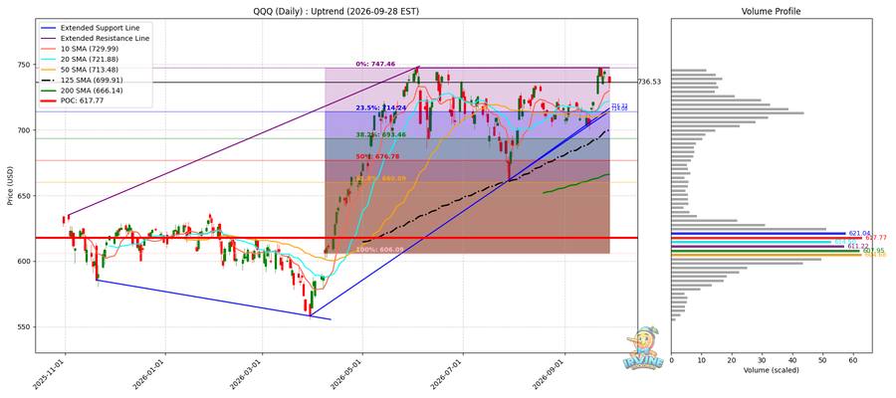Click the "30" tick on the volume axis
Viewport: 896px width, 398px height.
(x=762, y=360)
